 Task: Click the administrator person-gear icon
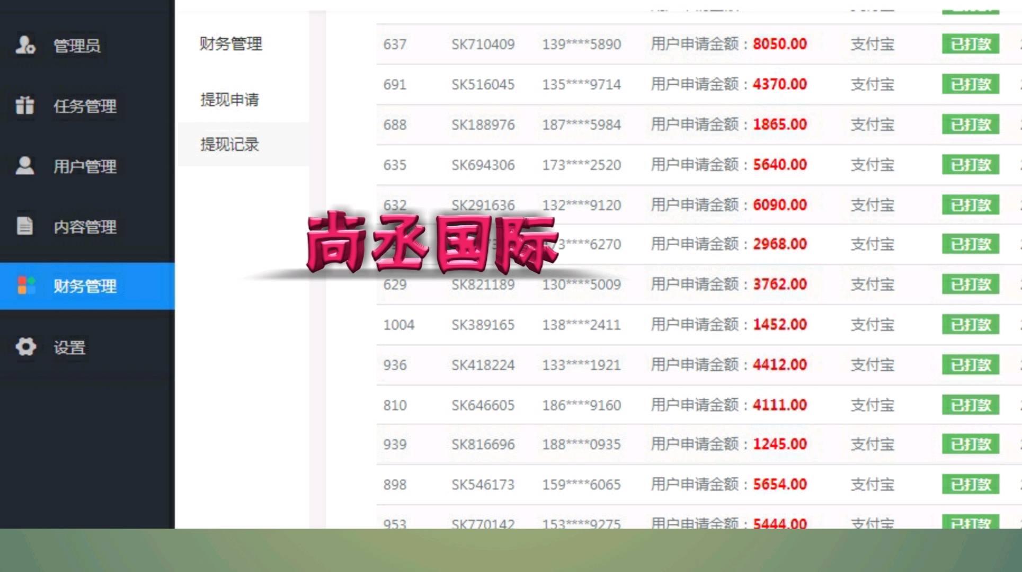[25, 45]
